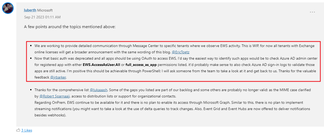Open the 3 Likes link
The height and width of the screenshot is (135, 324).
pyautogui.click(x=27, y=130)
